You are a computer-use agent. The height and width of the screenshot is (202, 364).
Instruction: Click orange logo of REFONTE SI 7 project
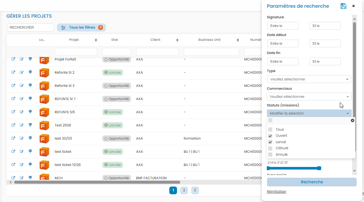pyautogui.click(x=44, y=99)
